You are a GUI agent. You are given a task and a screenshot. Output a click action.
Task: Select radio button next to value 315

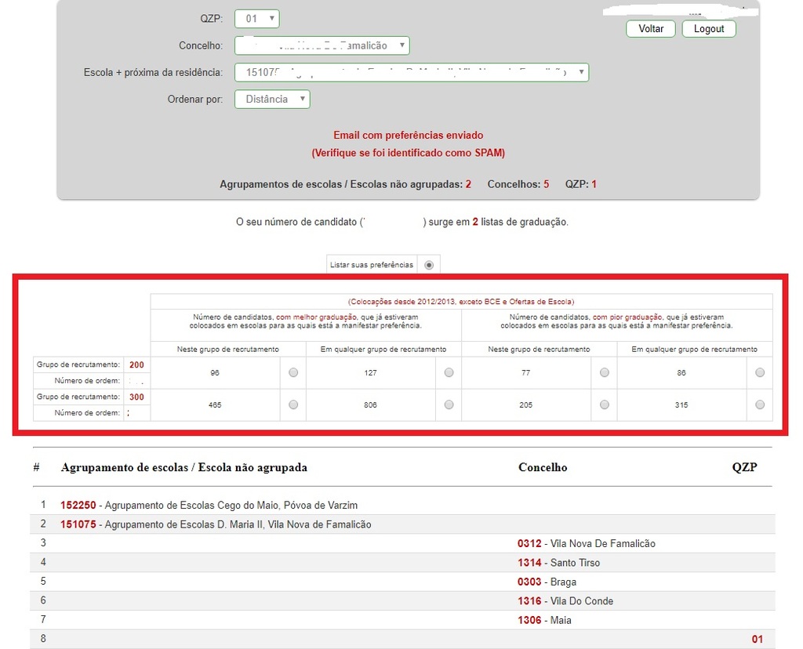tap(760, 404)
